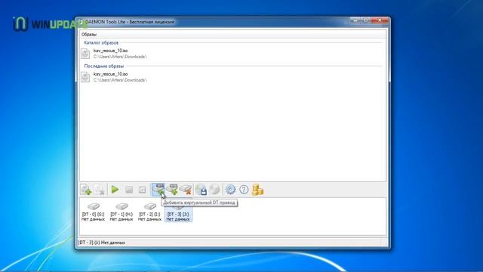Click the Remove virtual drive icon
Image resolution: width=483 pixels, height=272 pixels.
tap(186, 190)
